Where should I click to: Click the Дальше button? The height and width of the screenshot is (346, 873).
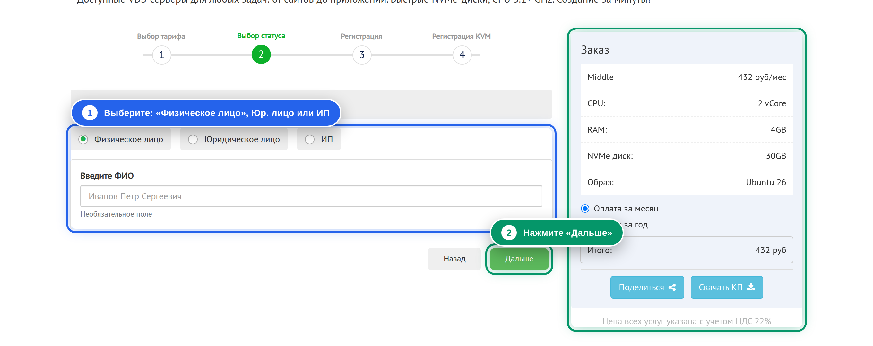pos(519,259)
